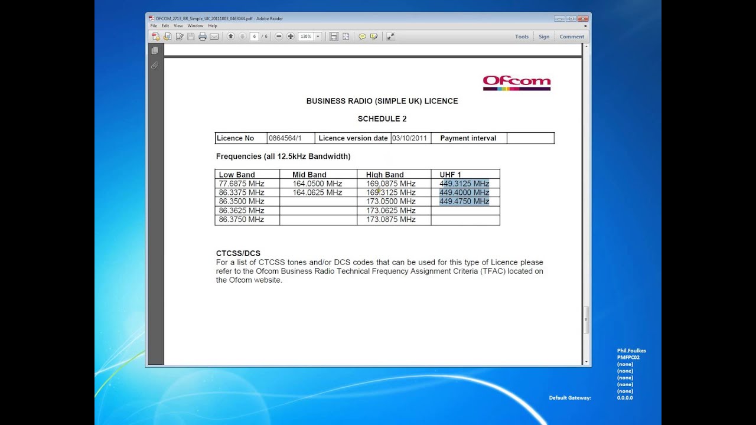Open the Edit menu
The width and height of the screenshot is (756, 425).
(x=165, y=26)
